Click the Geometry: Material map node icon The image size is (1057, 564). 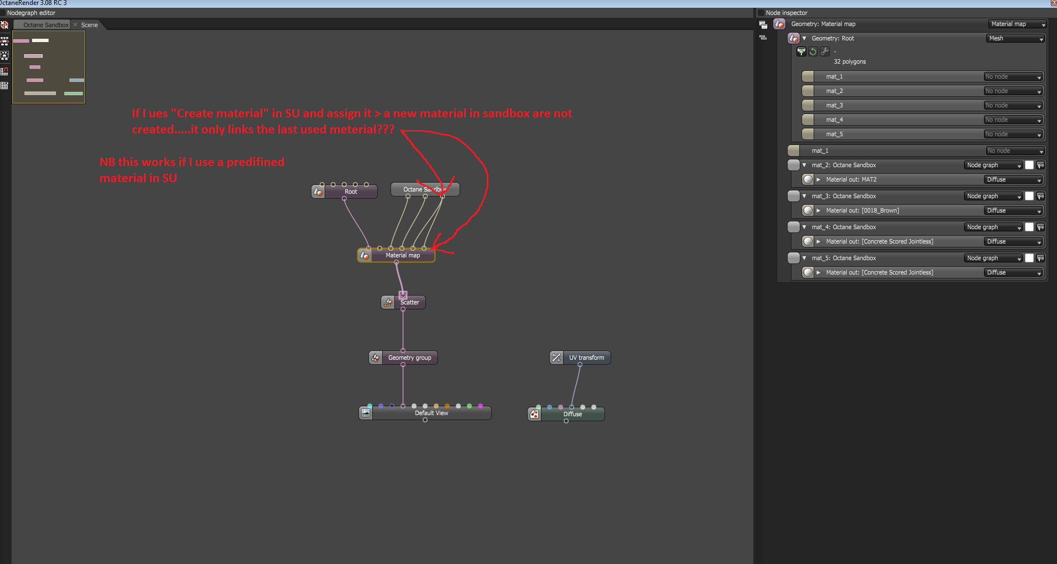click(x=779, y=24)
